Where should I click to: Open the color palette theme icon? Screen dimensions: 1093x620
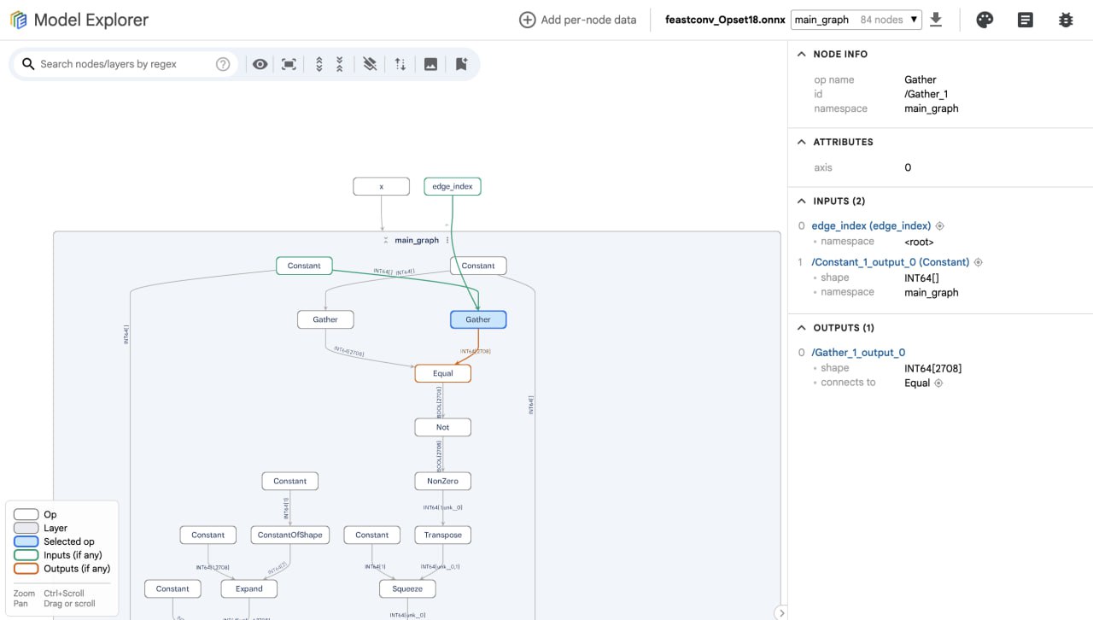(x=985, y=20)
